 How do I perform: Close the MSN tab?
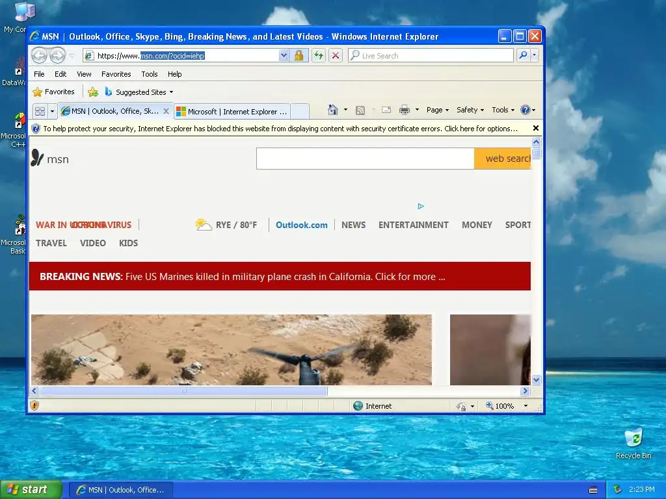pyautogui.click(x=166, y=111)
